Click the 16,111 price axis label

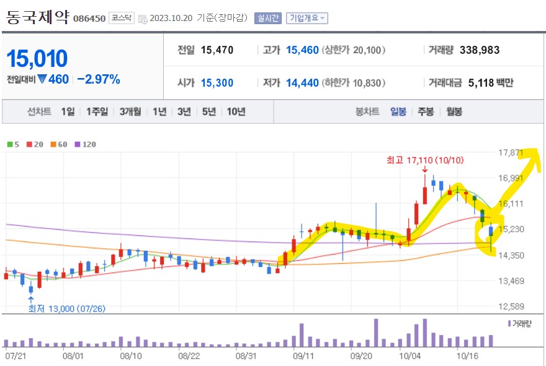click(x=511, y=203)
